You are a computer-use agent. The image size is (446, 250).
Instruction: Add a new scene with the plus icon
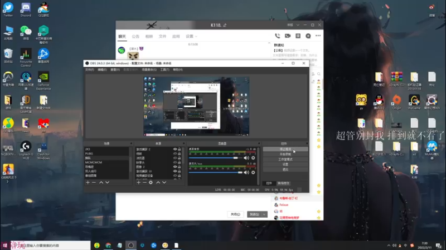[x=88, y=183]
